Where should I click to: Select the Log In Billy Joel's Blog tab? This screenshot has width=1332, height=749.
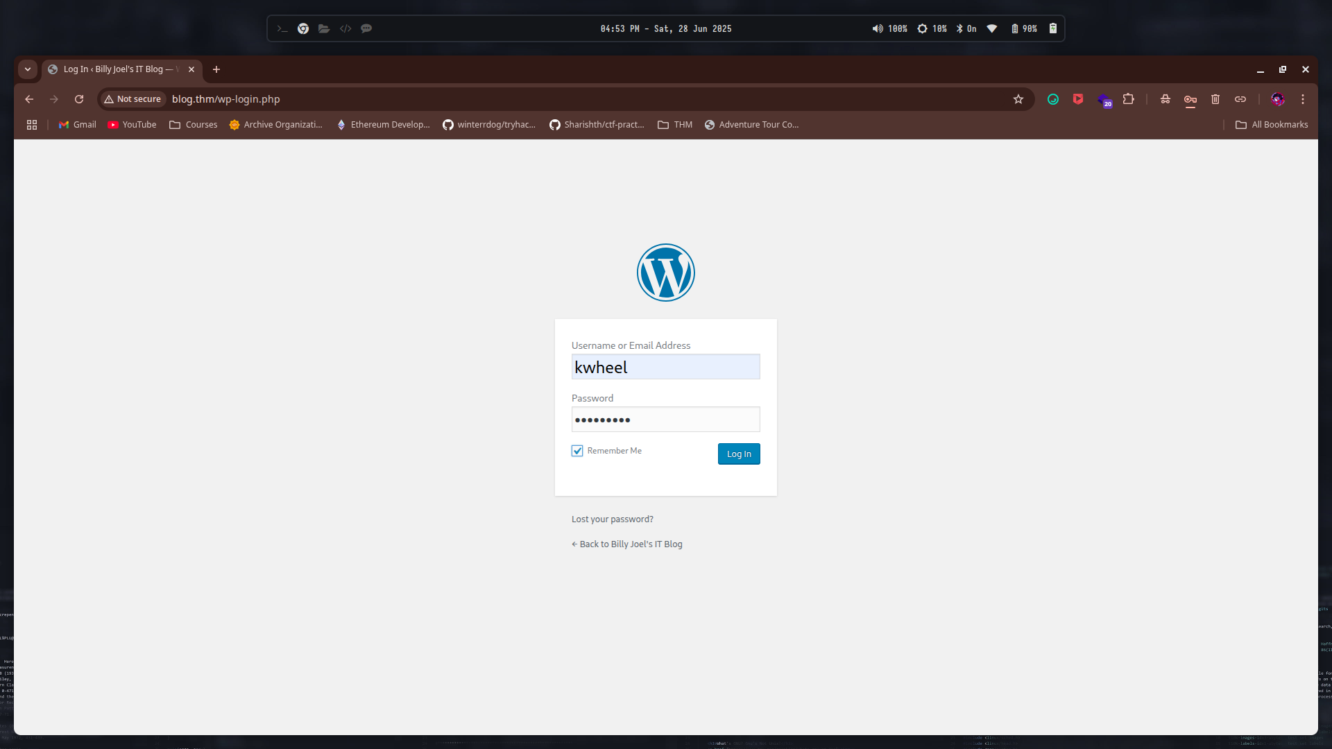(x=118, y=69)
